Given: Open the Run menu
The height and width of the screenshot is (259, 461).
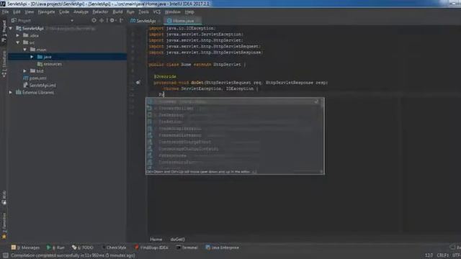Looking at the screenshot, I should click(x=130, y=12).
